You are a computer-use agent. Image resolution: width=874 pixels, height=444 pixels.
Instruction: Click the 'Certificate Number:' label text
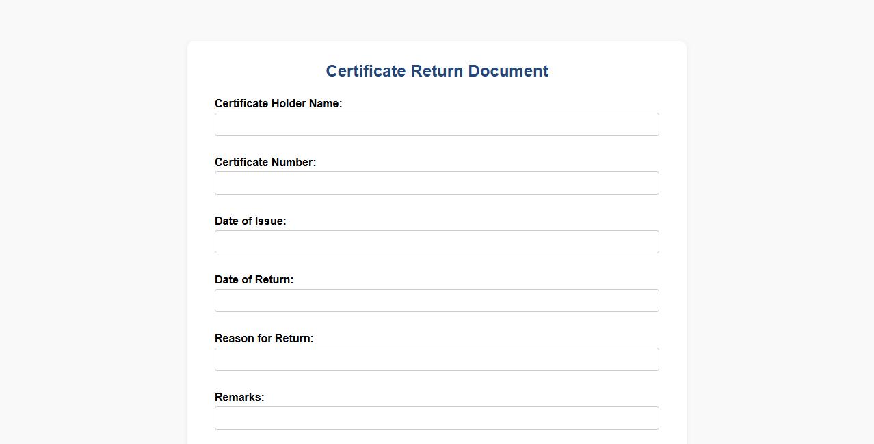pyautogui.click(x=265, y=162)
